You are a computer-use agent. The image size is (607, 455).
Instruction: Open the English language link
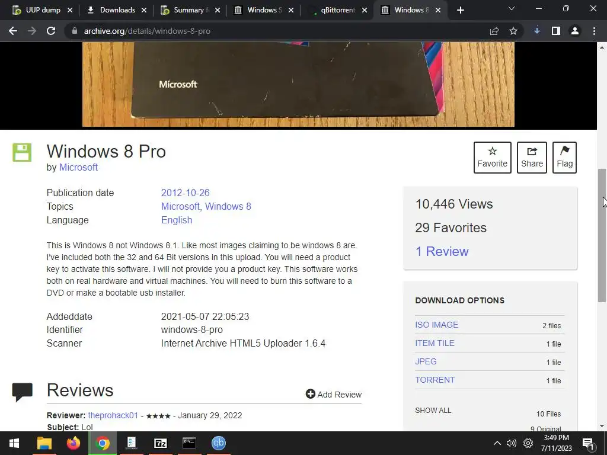tap(177, 220)
